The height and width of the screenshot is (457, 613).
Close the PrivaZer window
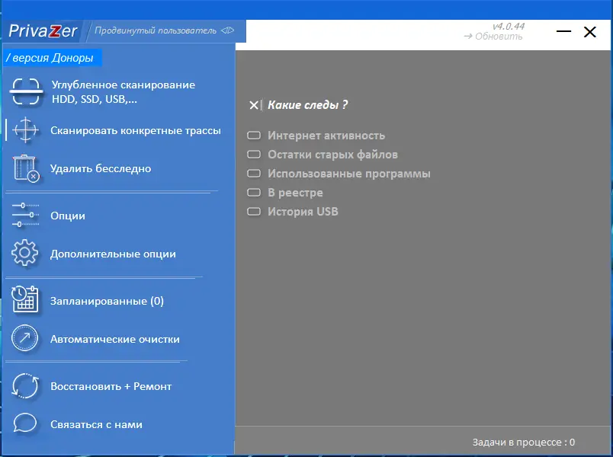[x=590, y=32]
